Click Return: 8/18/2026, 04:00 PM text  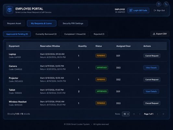pyautogui.click(x=53, y=81)
